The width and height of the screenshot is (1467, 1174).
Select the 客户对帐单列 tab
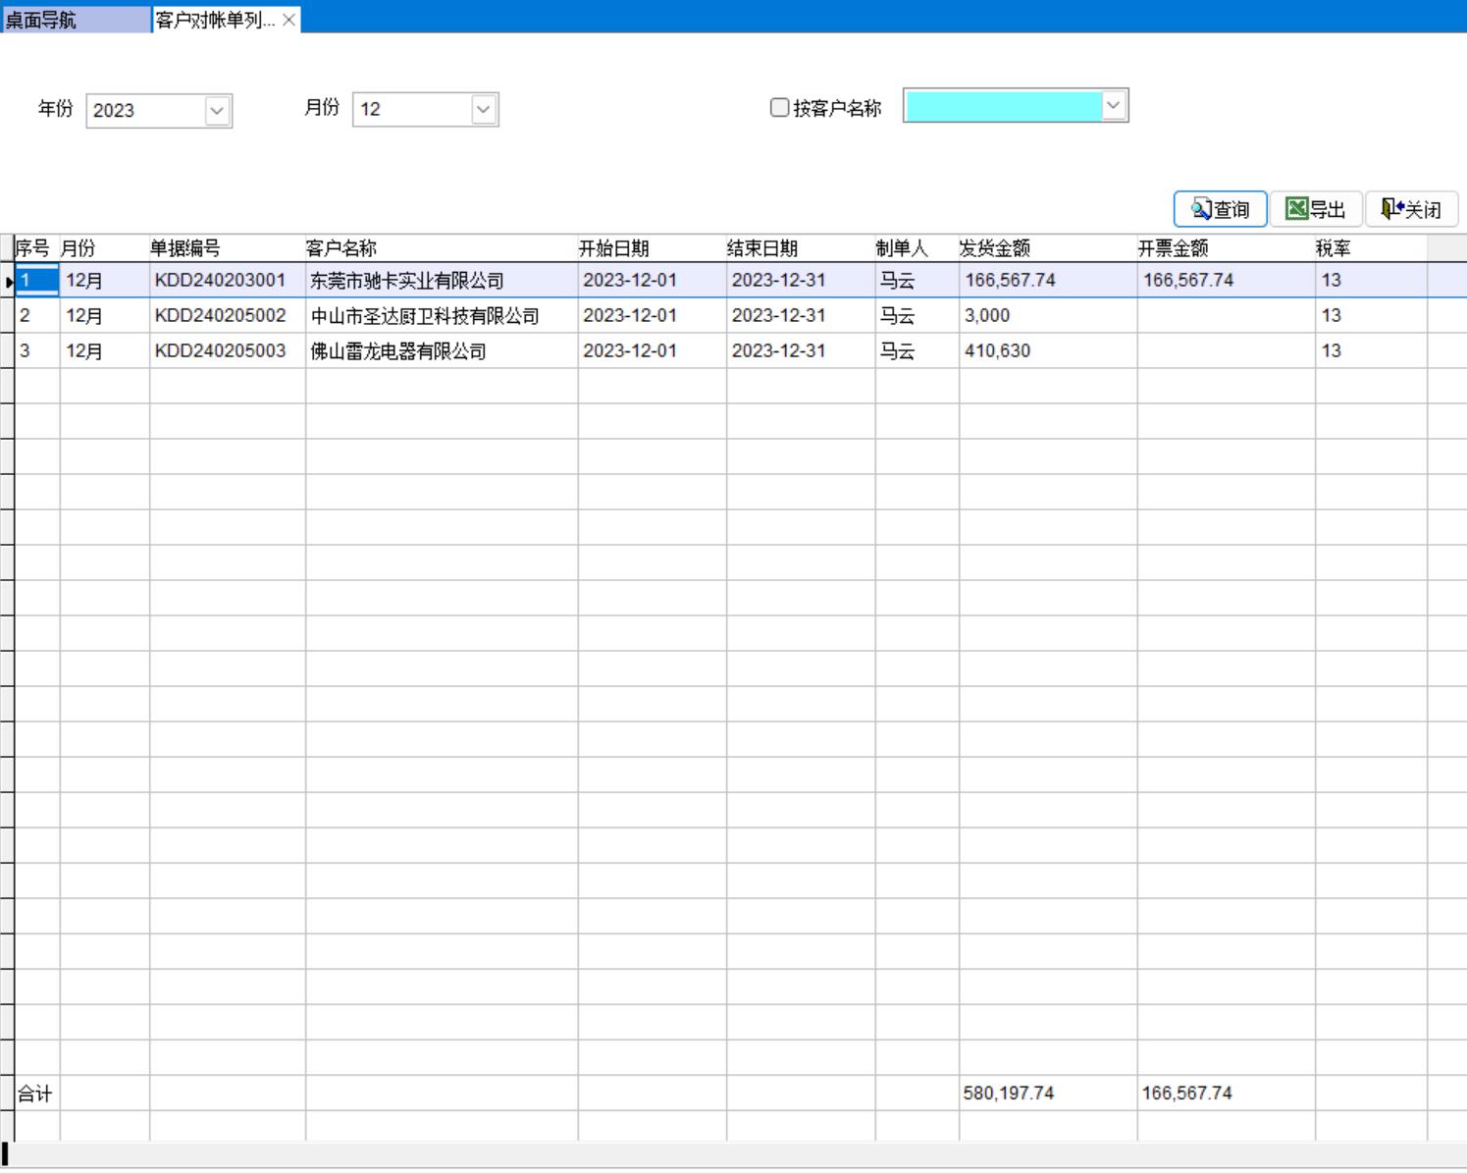(215, 20)
